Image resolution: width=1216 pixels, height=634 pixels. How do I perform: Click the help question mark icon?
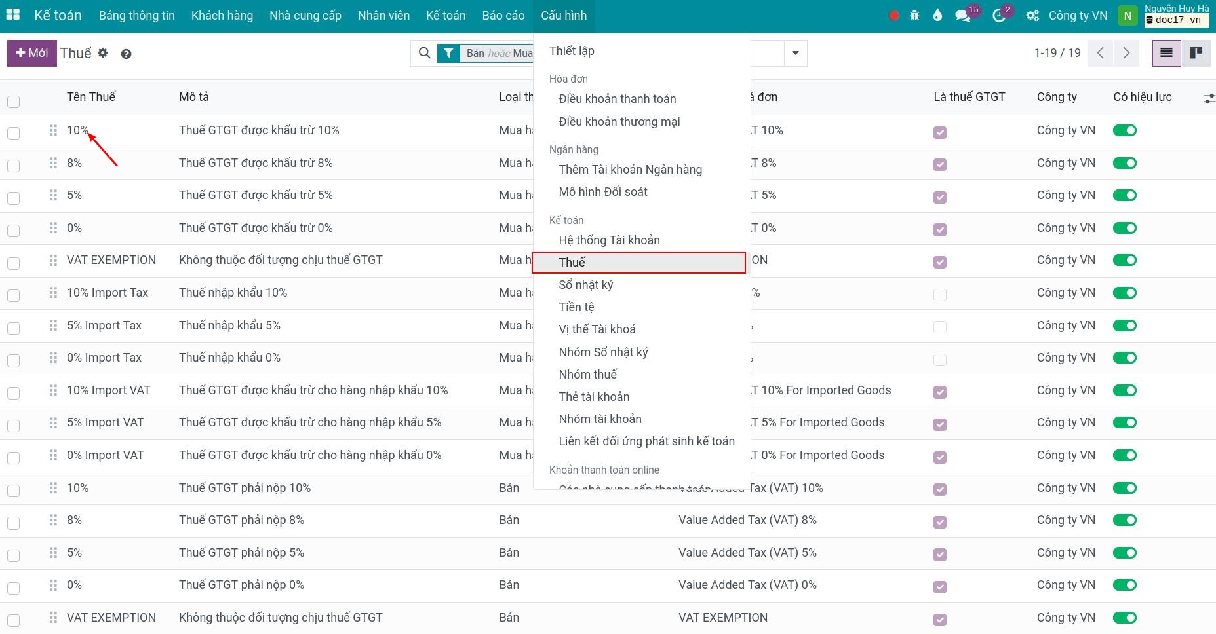127,54
